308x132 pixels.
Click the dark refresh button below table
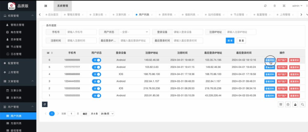(45, 104)
